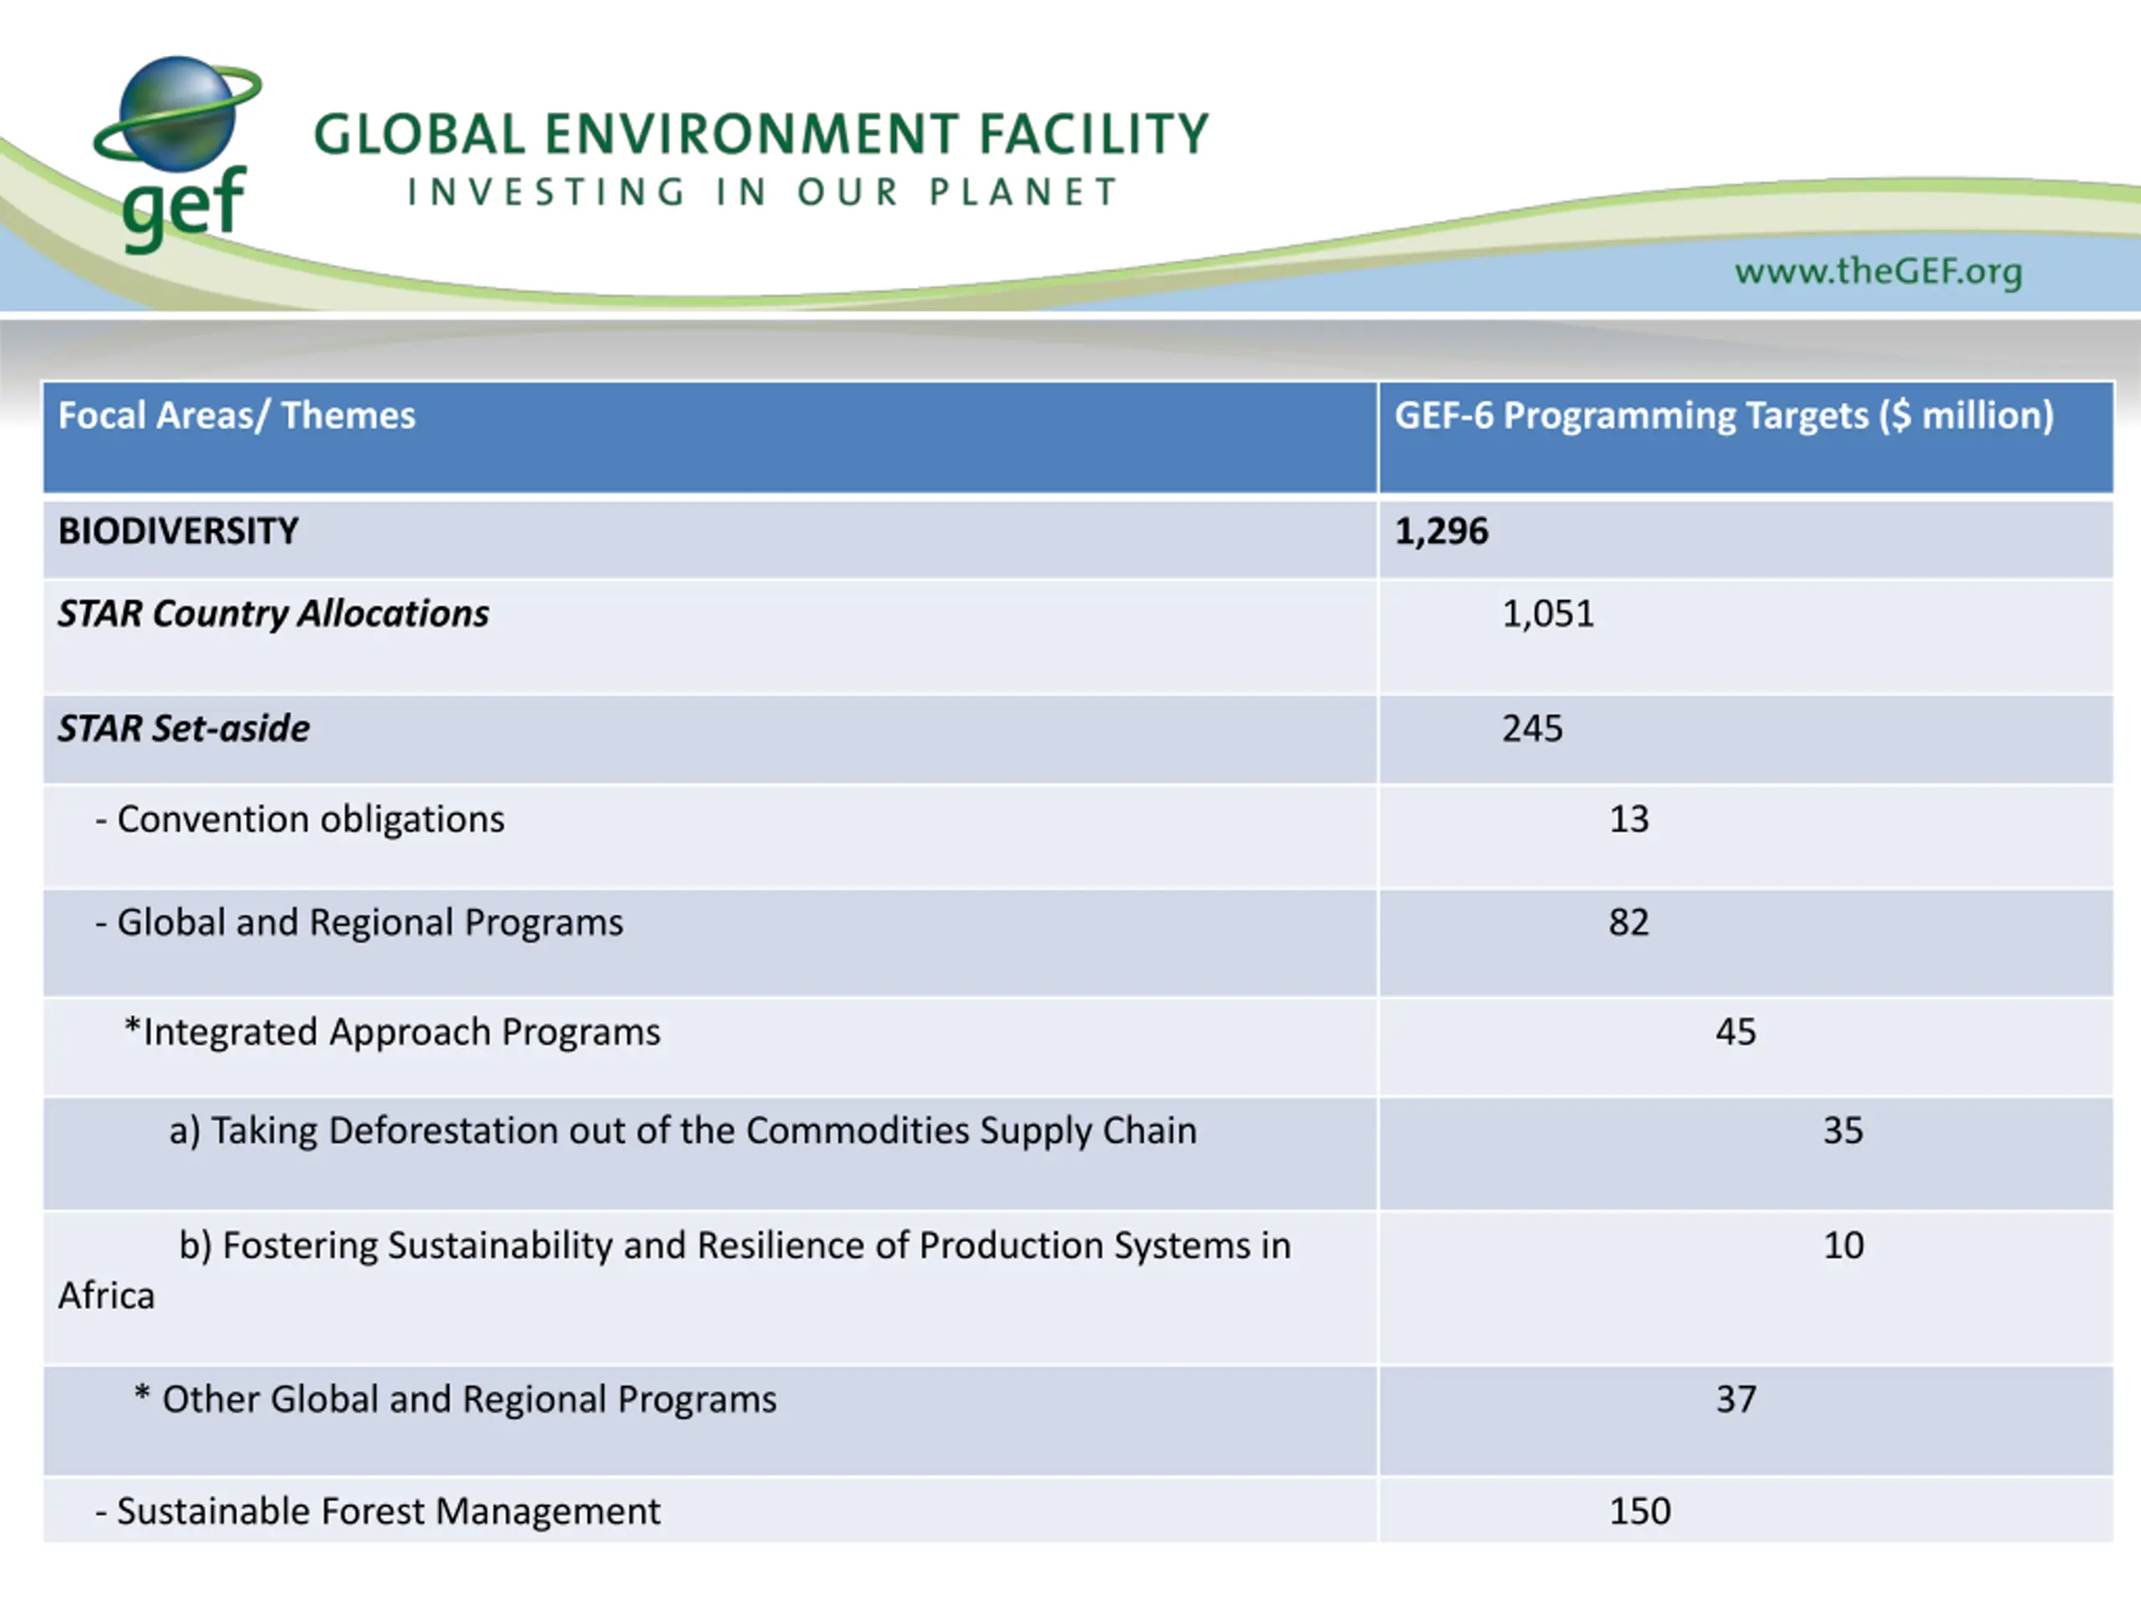
Task: Select the Focal Areas/ Themes header cell
Action: 709,437
